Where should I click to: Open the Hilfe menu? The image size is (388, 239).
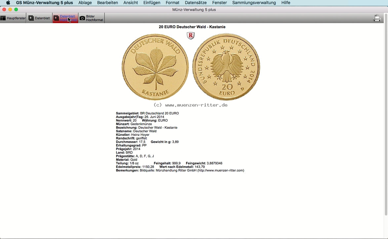tap(286, 3)
